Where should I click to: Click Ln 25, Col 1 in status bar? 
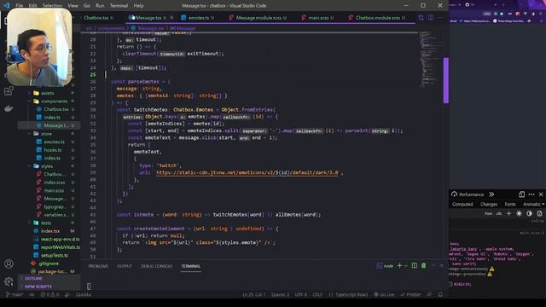(254, 294)
